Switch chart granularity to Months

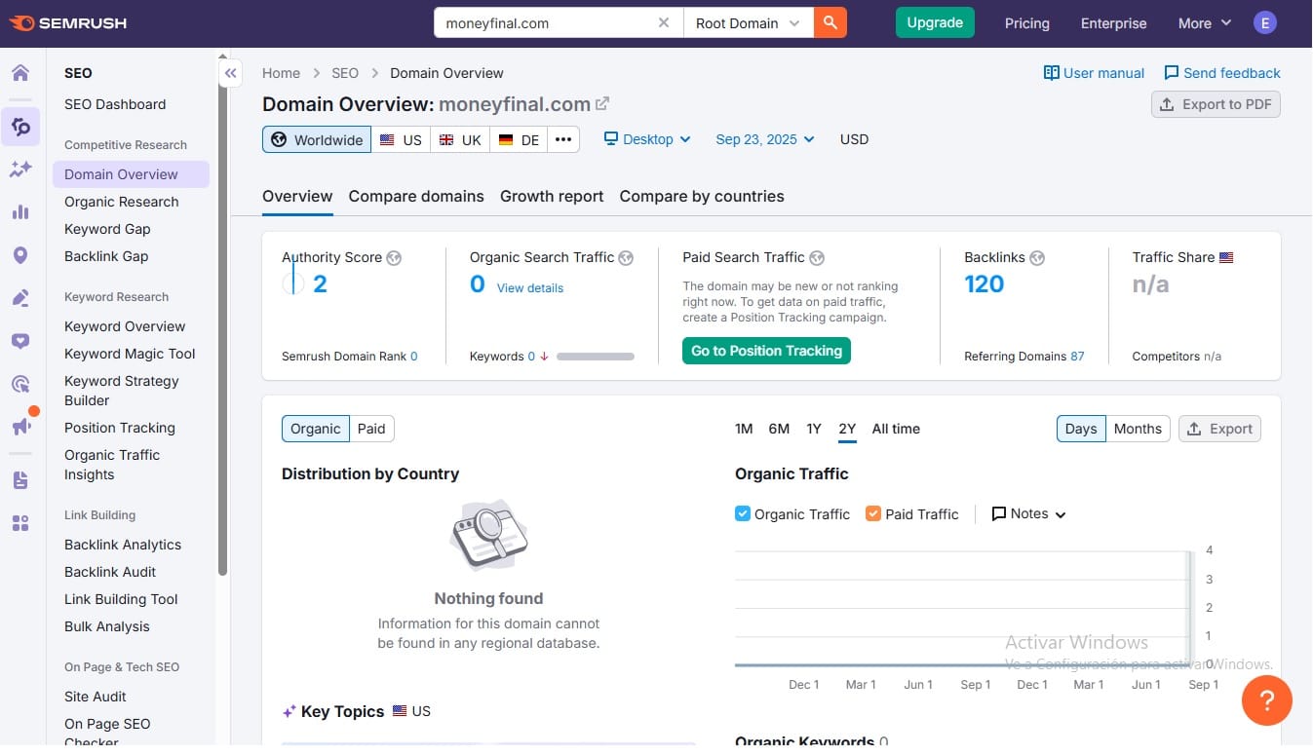point(1138,429)
